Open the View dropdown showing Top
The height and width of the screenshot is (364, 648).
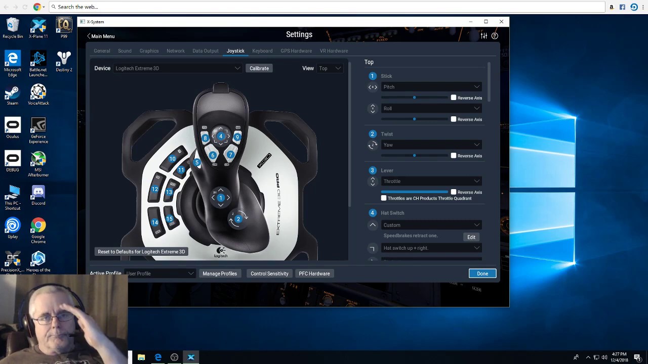point(330,68)
